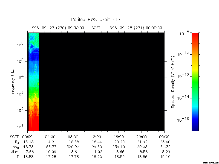The image size is (219, 164).
Task: Click the small 'Uiowa' stamp at bottom right
Action: click(211, 163)
